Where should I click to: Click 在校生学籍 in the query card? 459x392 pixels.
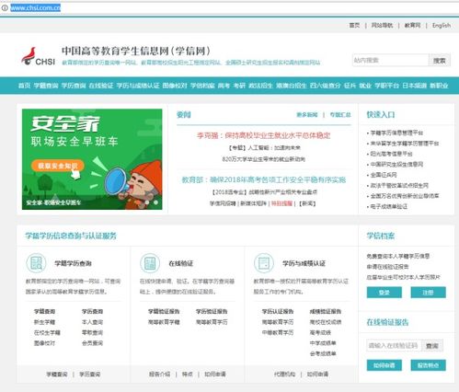tap(47, 332)
